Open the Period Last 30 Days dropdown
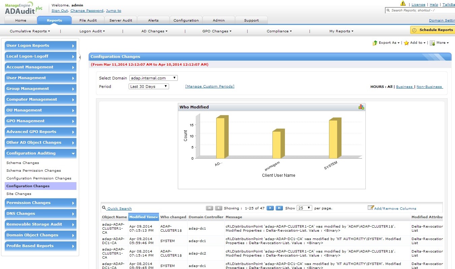Image resolution: width=455 pixels, height=269 pixels. tap(149, 87)
